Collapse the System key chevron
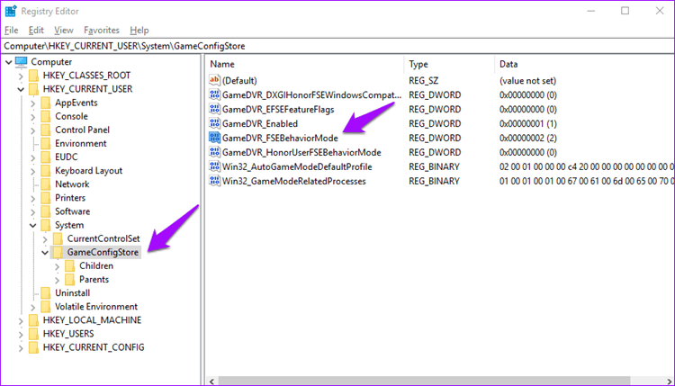Screen dimensions: 675x386 click(32, 226)
